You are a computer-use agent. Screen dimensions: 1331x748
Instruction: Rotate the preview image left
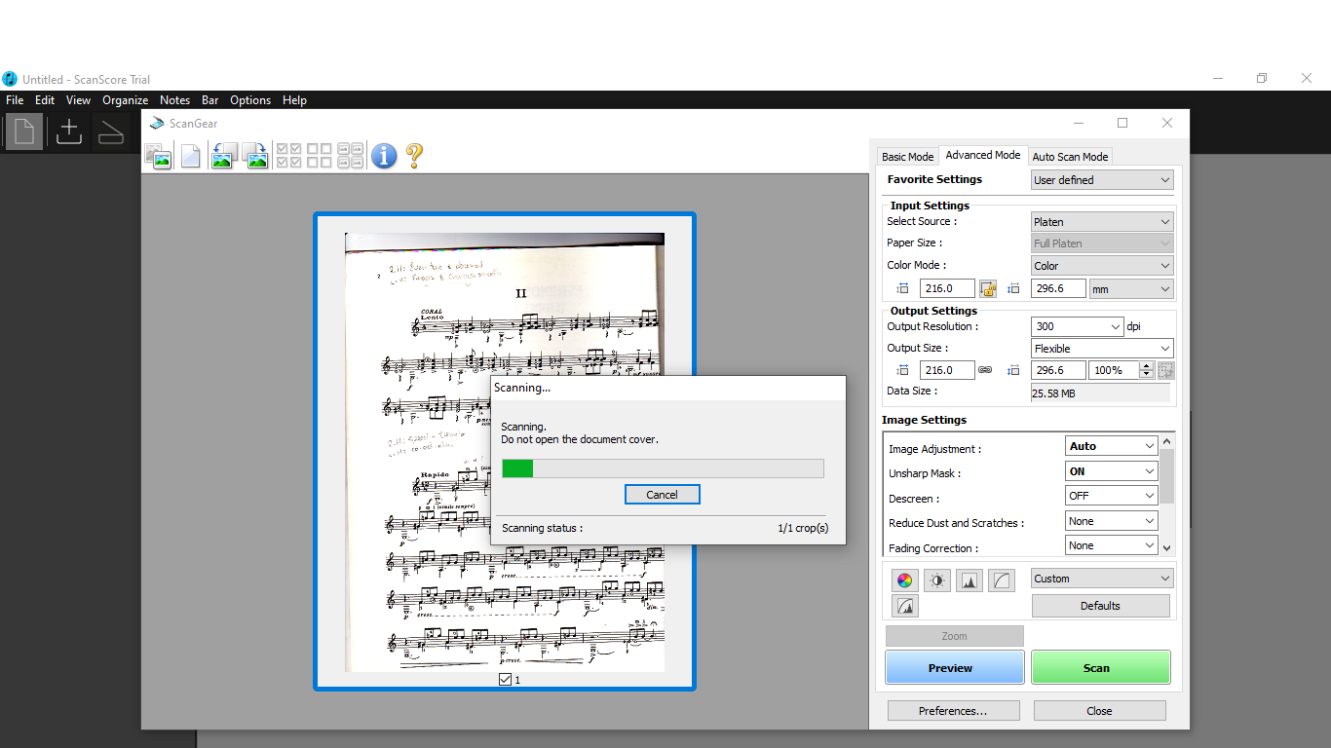coord(223,156)
